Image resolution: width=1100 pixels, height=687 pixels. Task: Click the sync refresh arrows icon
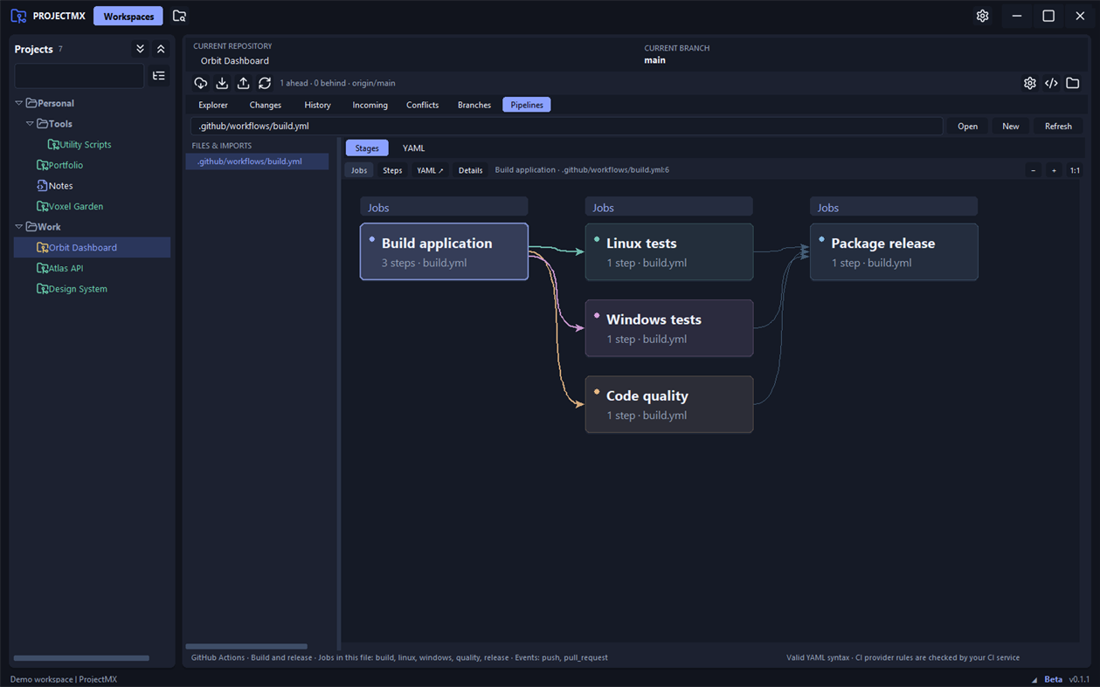coord(265,83)
